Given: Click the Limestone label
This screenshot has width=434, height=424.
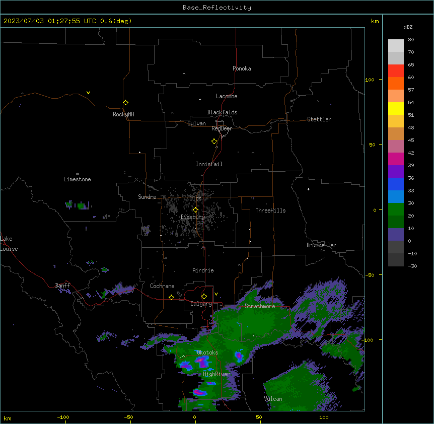Looking at the screenshot, I should pos(77,179).
